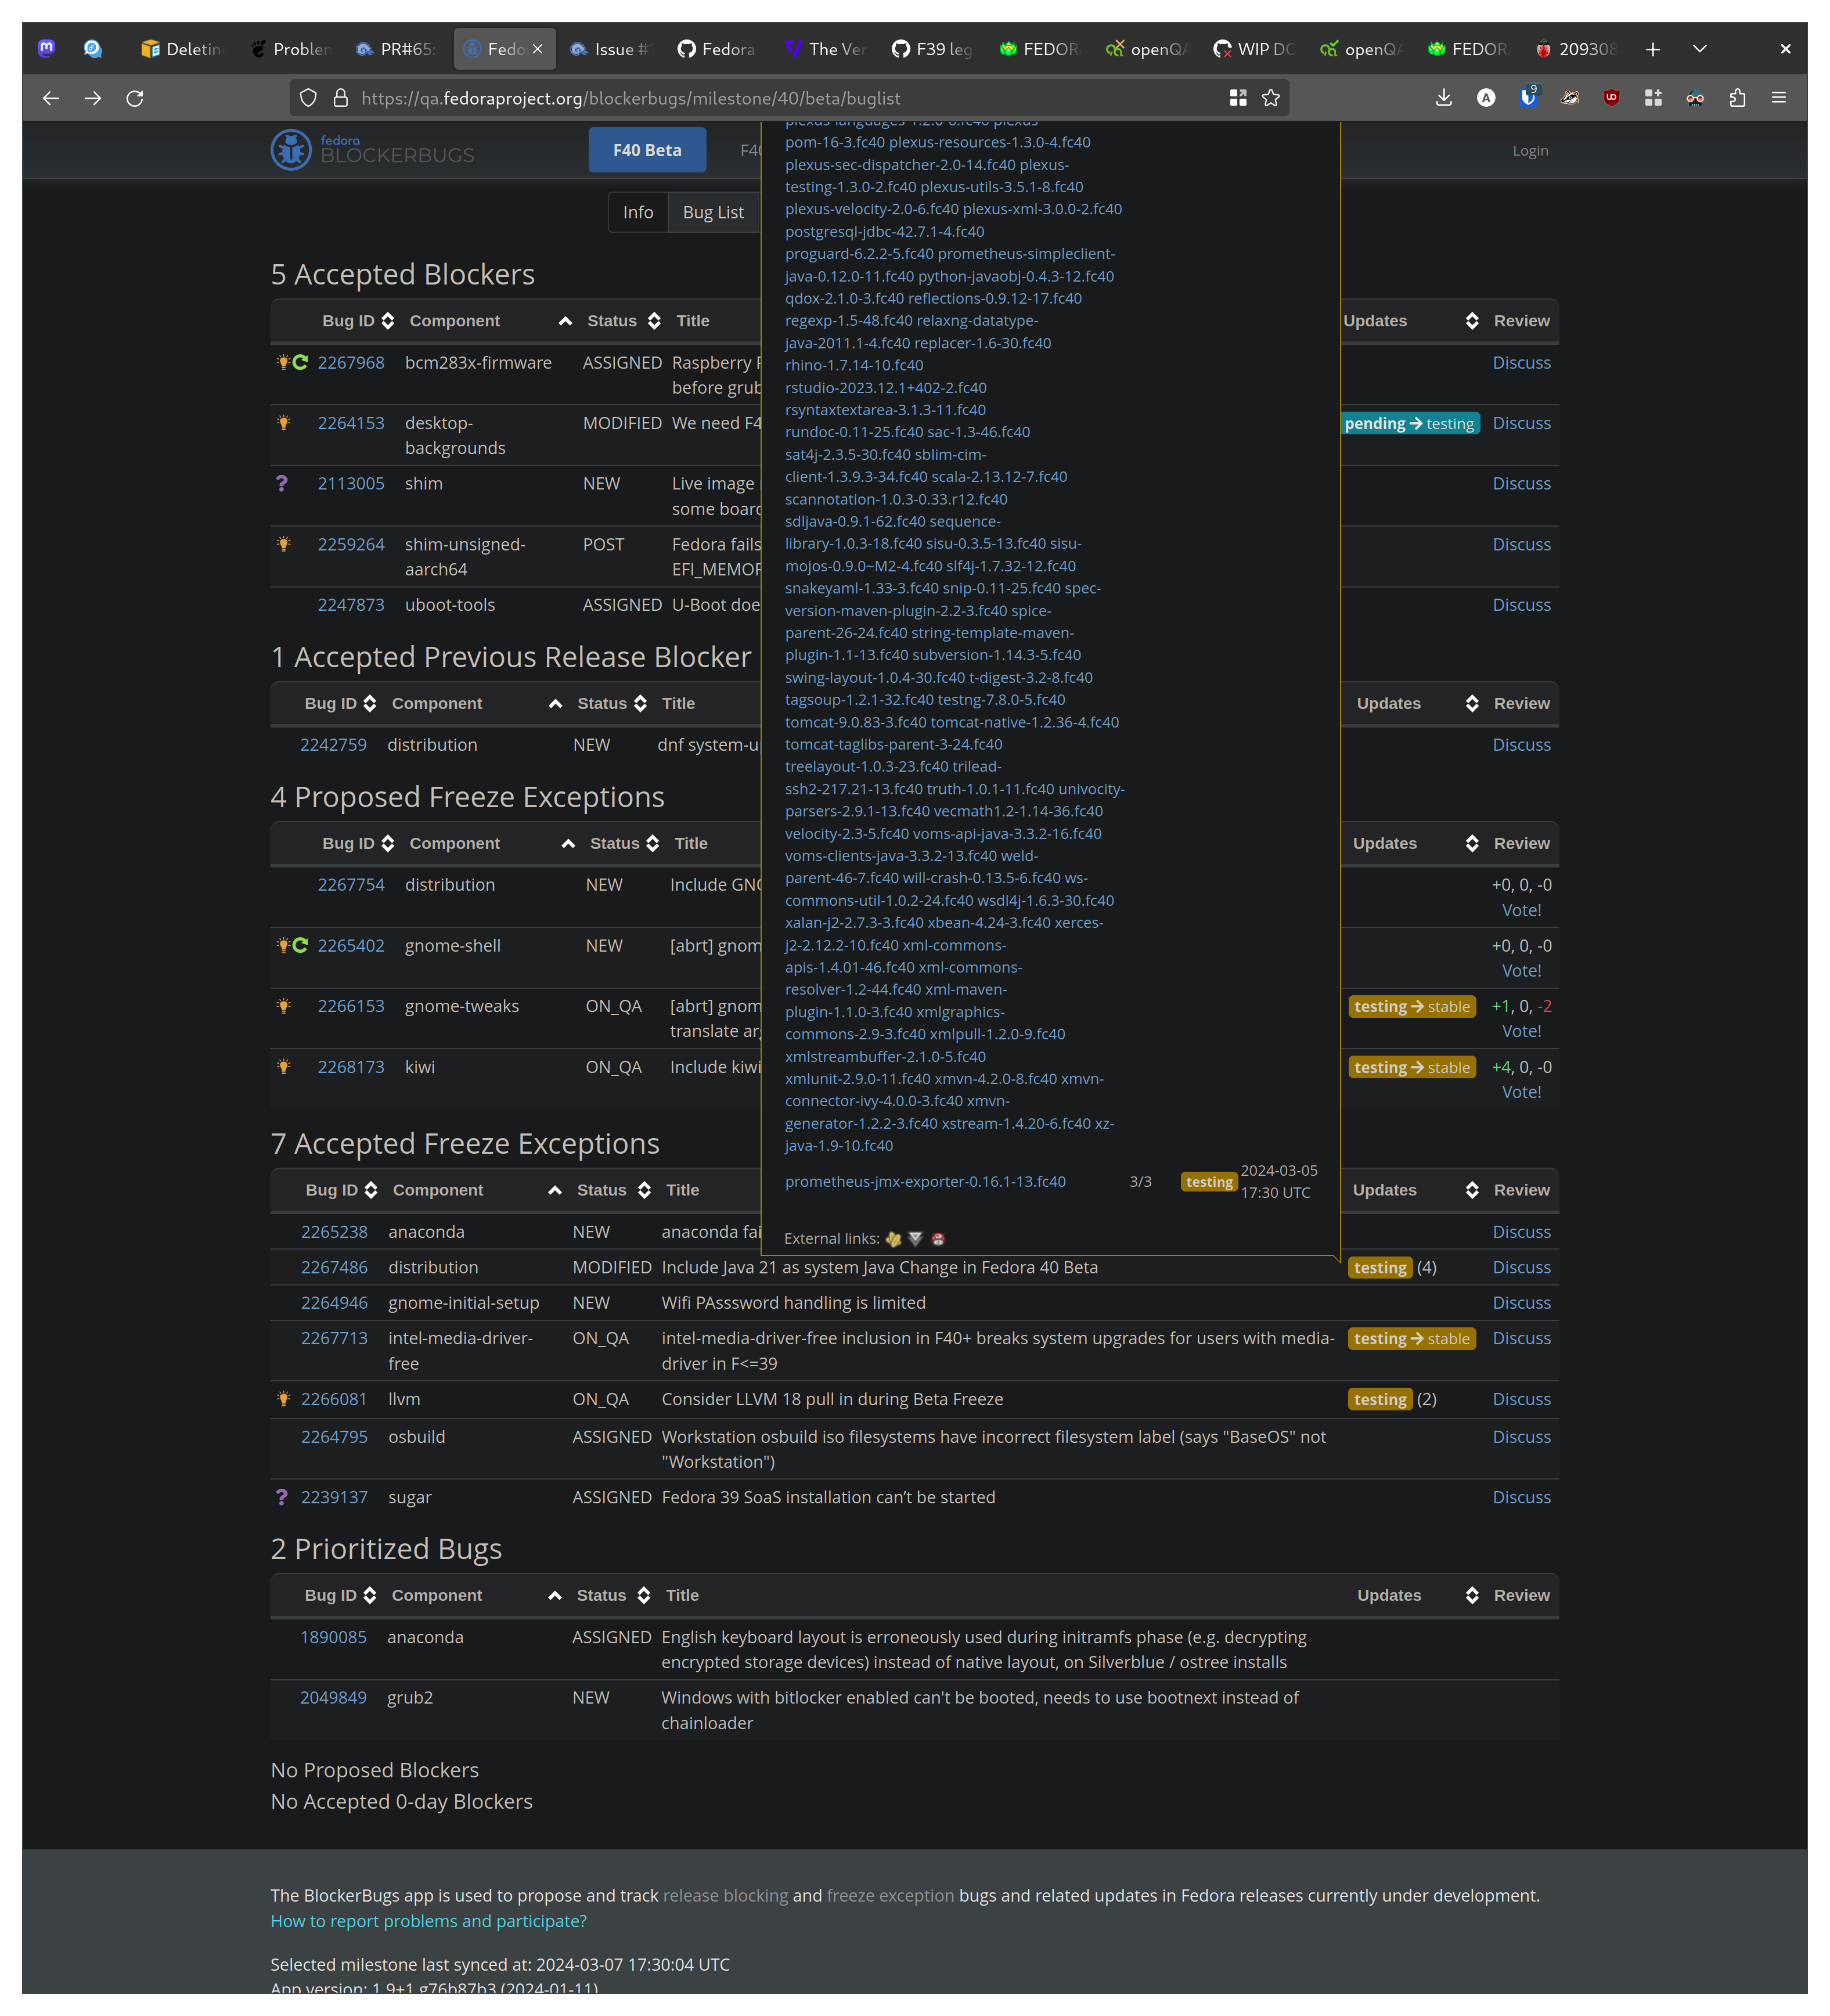The width and height of the screenshot is (1830, 2016).
Task: Click the goggles robot extension icon
Action: (x=1695, y=98)
